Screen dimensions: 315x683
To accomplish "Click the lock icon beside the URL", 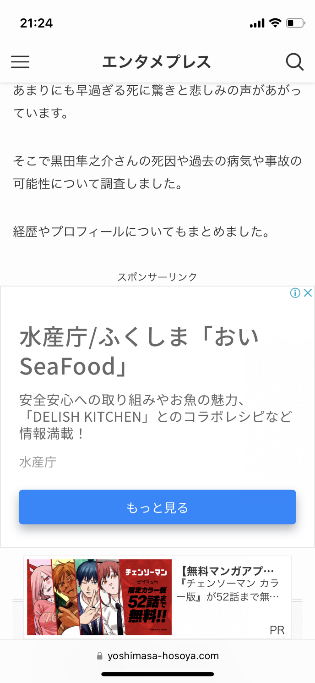I will pyautogui.click(x=100, y=656).
